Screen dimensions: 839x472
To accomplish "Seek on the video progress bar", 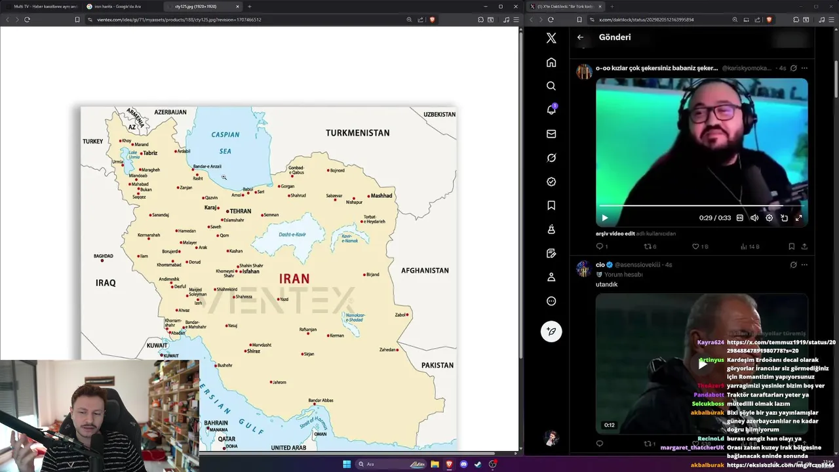I will [701, 206].
